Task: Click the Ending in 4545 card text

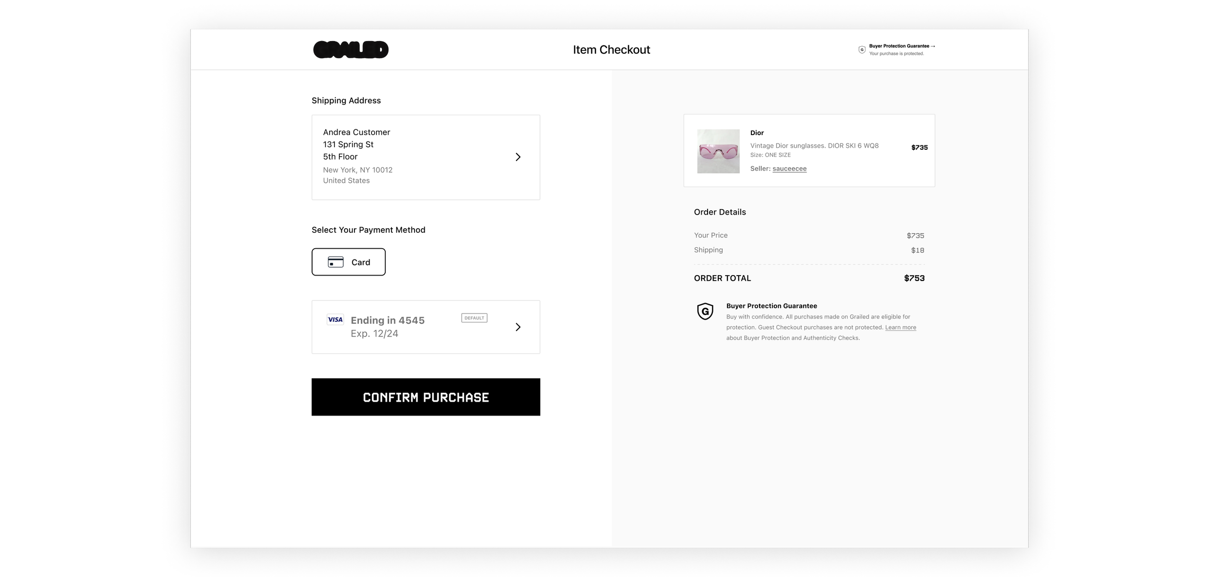Action: 388,320
